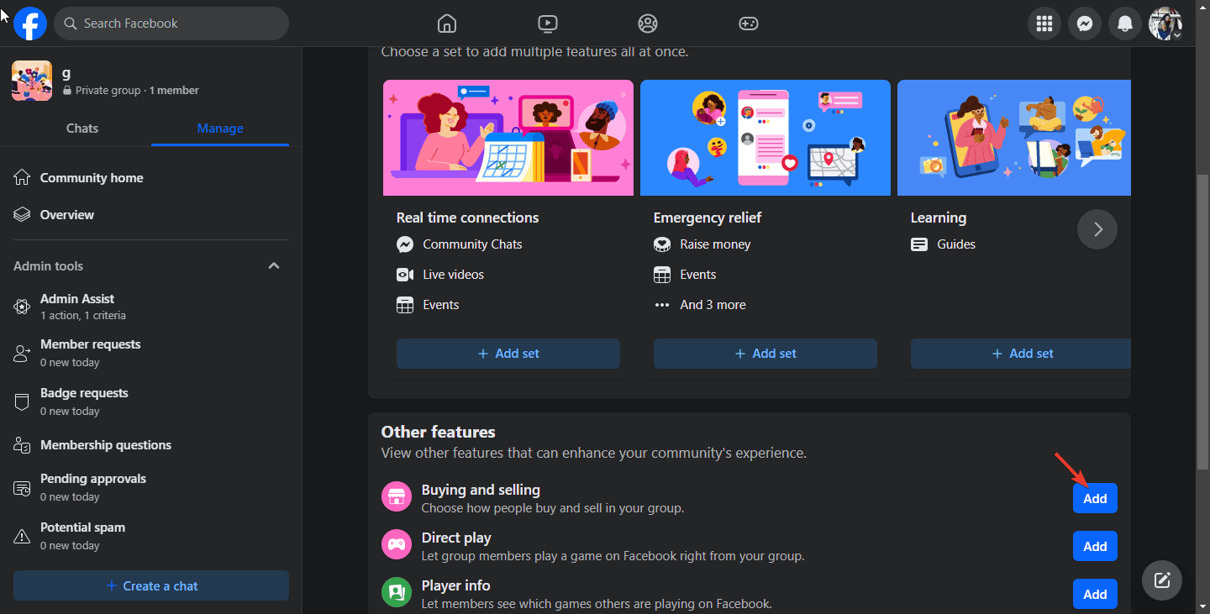Image resolution: width=1210 pixels, height=614 pixels.
Task: Click the Guides icon under Learning
Action: (x=919, y=244)
